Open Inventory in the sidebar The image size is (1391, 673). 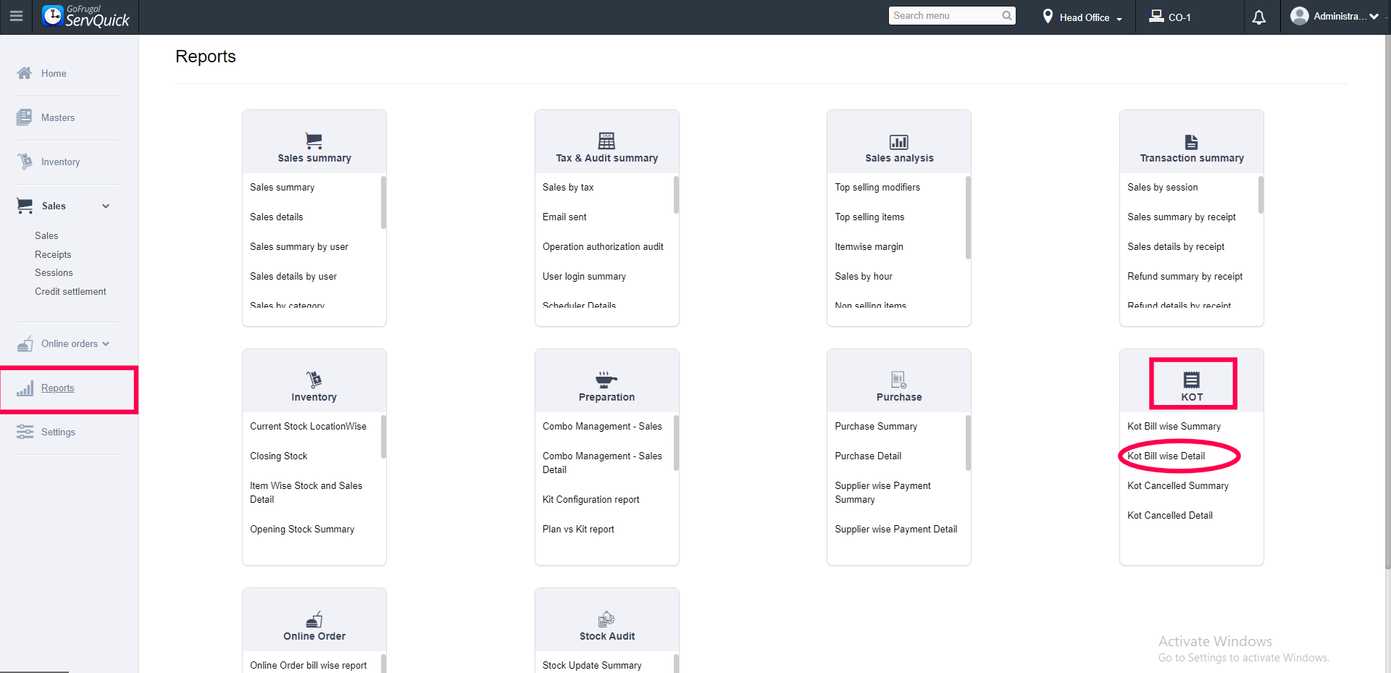coord(60,162)
